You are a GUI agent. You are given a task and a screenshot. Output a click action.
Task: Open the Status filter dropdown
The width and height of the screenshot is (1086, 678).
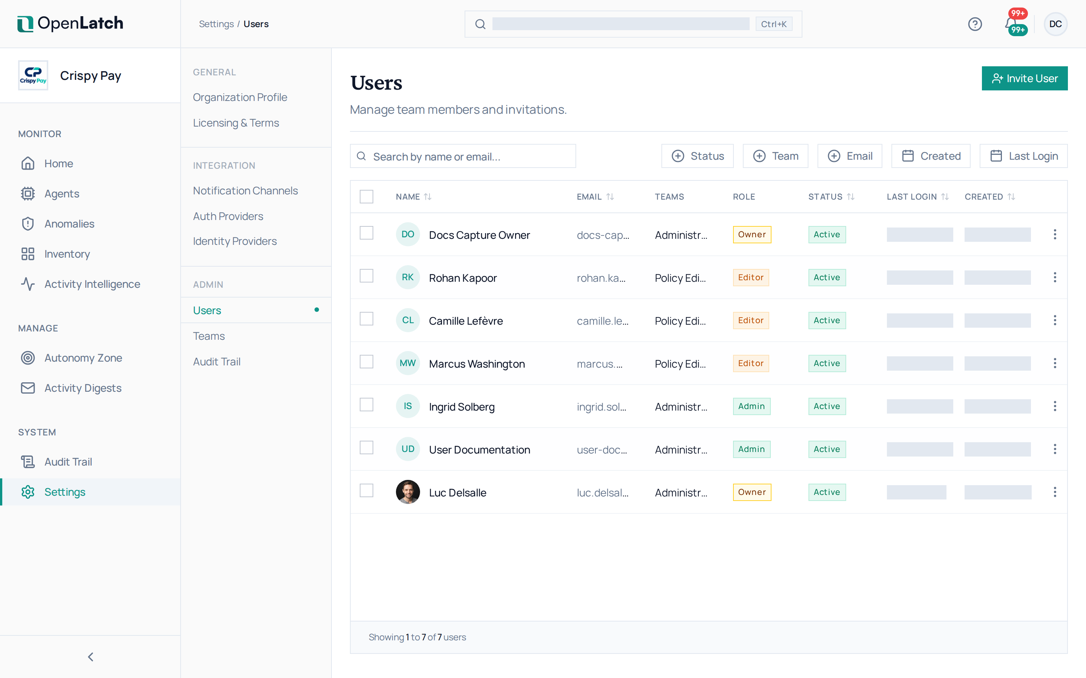click(697, 156)
